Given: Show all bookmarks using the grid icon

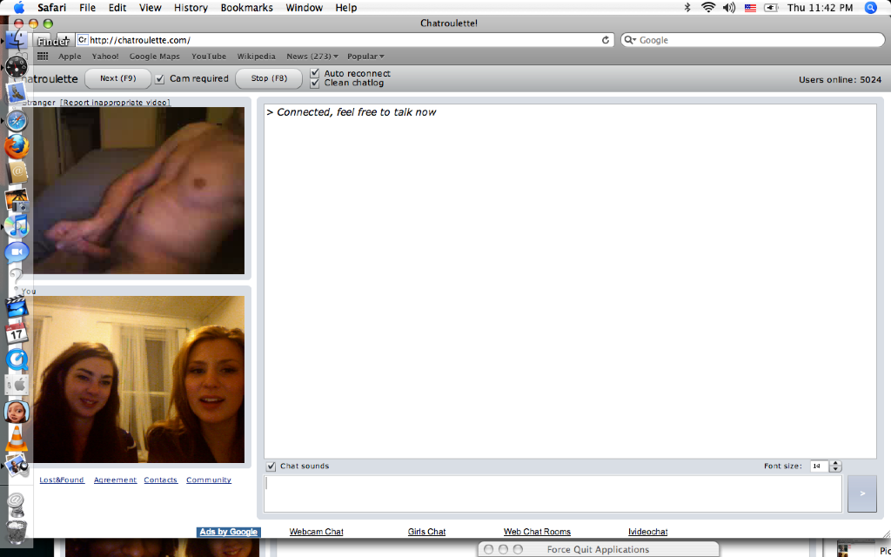Looking at the screenshot, I should pos(43,57).
